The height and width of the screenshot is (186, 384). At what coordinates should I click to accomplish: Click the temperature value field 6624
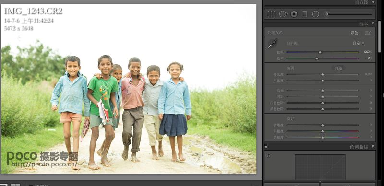(x=368, y=52)
